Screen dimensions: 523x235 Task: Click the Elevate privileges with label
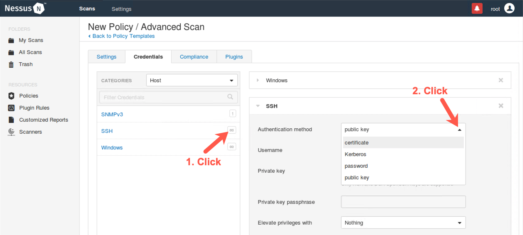click(285, 223)
